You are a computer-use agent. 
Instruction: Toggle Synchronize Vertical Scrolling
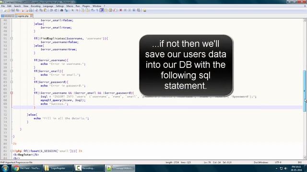[x=83, y=10]
